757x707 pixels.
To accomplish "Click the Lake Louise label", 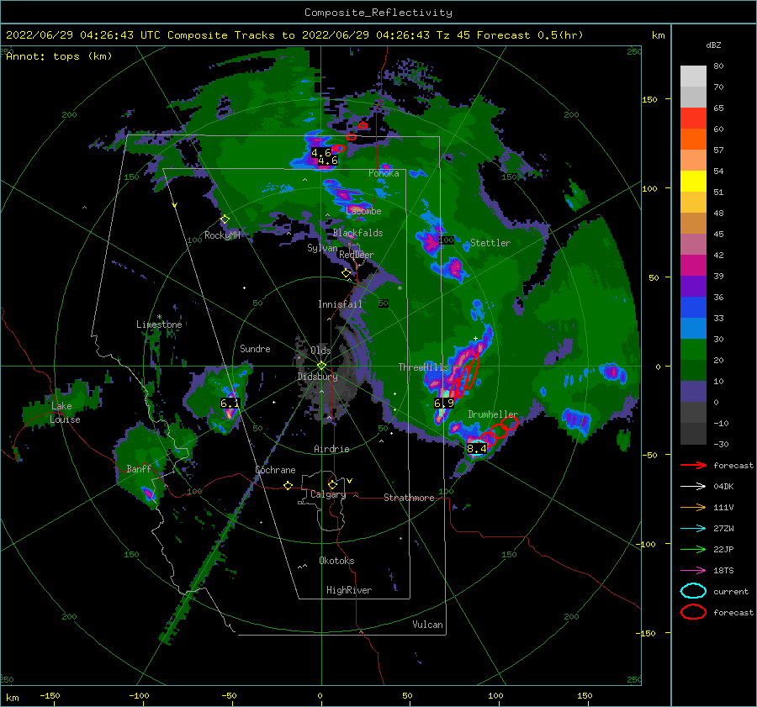I will click(x=65, y=413).
